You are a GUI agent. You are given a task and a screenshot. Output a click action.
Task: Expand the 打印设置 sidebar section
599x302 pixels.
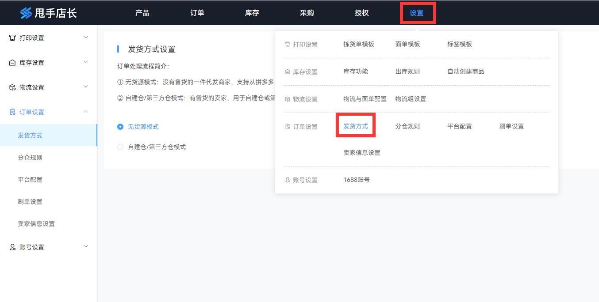(x=86, y=38)
